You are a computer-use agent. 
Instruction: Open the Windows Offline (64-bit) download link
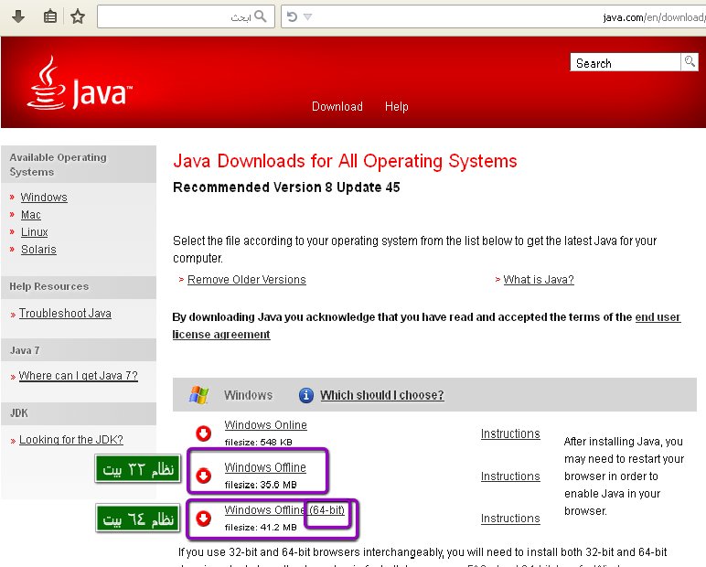[284, 509]
